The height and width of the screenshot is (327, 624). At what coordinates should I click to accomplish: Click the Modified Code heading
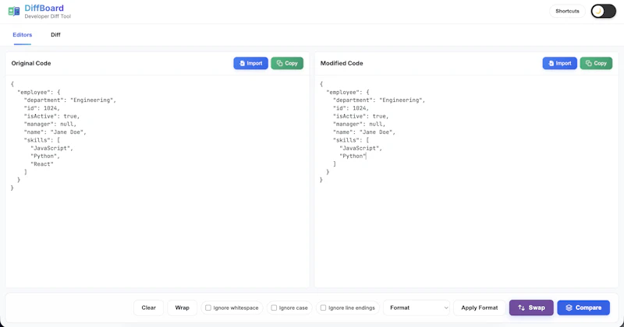342,63
